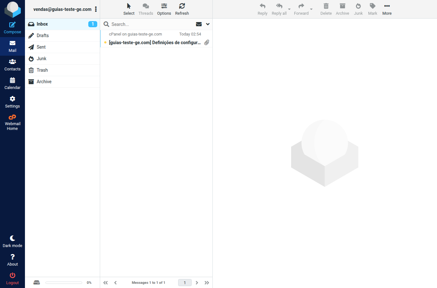Click the attachment paperclip icon
The height and width of the screenshot is (288, 437).
coord(207,42)
